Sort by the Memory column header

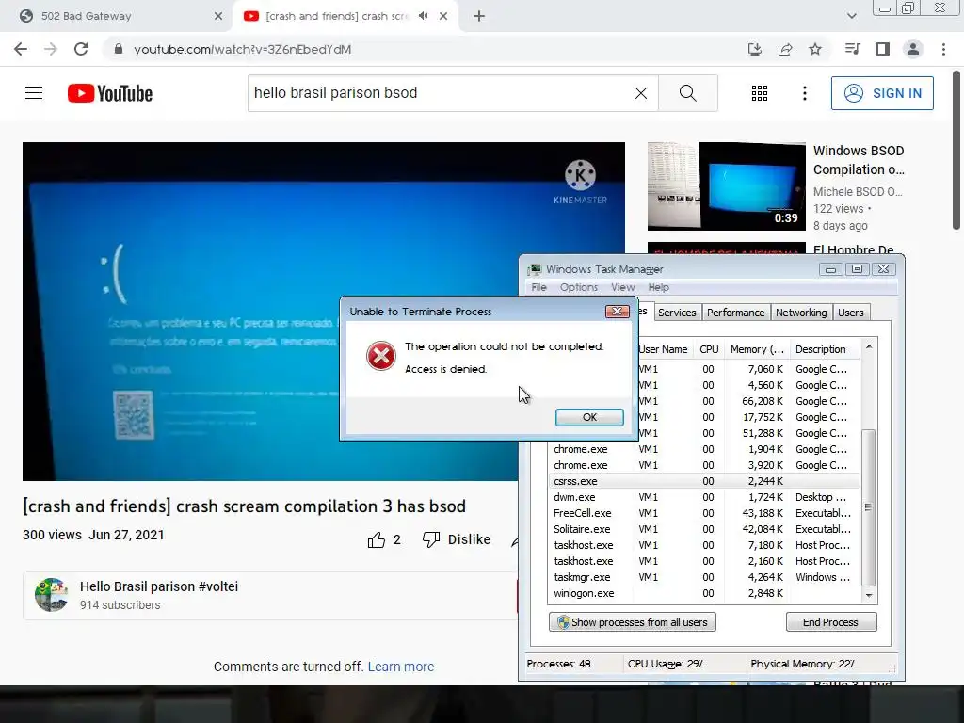point(758,349)
